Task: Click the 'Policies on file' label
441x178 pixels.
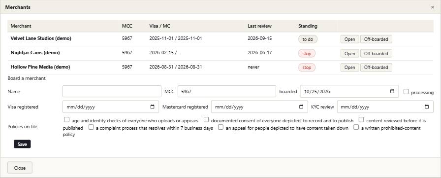Action: point(22,126)
